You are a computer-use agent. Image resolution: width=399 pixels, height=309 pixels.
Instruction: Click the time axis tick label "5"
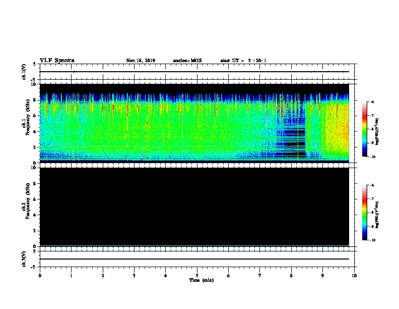click(x=197, y=276)
